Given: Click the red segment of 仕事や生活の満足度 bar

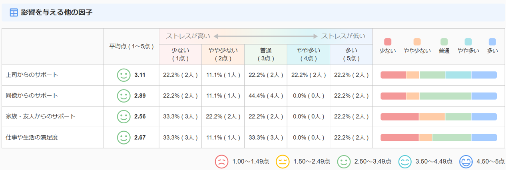Looking at the screenshot, I should pyautogui.click(x=399, y=137).
